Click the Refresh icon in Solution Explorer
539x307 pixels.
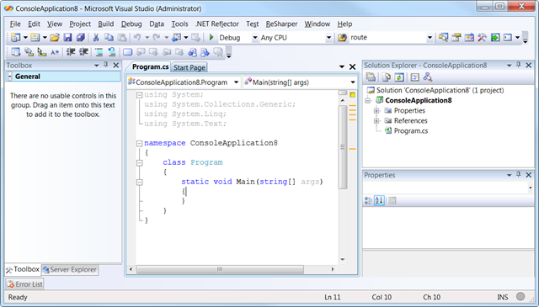click(399, 77)
